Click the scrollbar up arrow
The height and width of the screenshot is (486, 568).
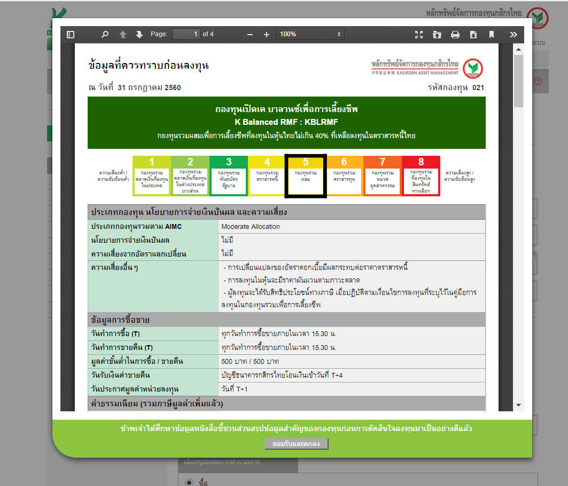(518, 49)
